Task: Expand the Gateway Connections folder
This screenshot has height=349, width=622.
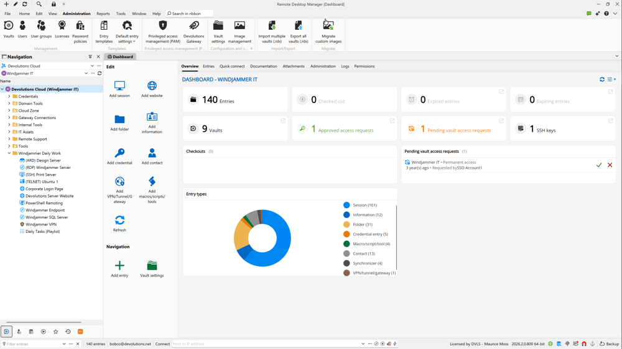Action: click(9, 117)
